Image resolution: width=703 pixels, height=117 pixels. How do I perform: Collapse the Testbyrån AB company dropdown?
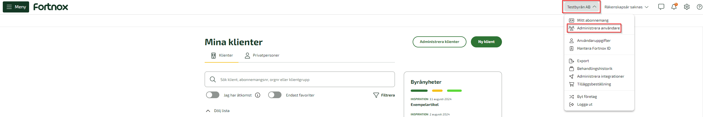[581, 7]
